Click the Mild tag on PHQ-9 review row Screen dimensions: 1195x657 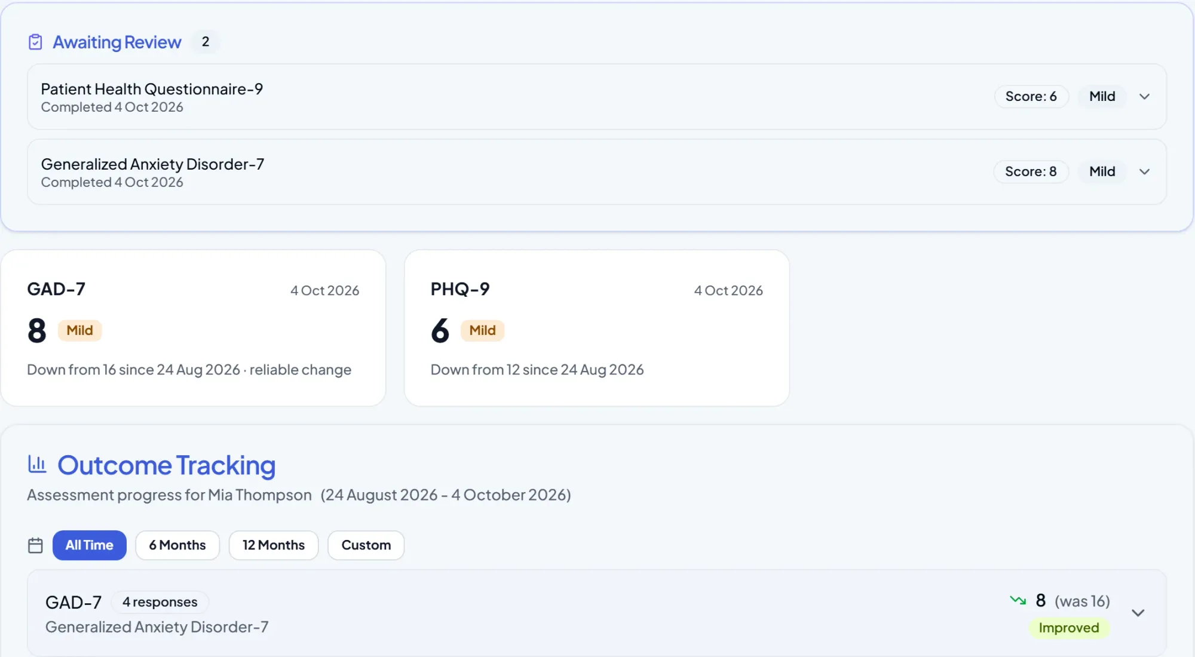[1102, 97]
